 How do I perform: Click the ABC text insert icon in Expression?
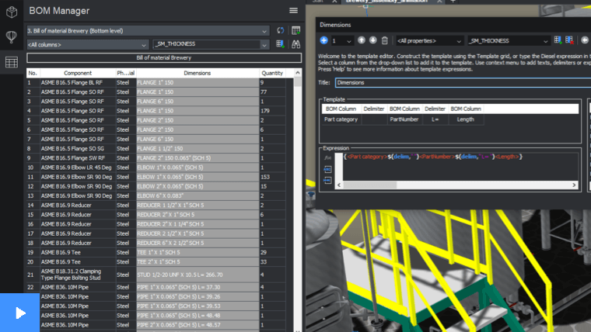pyautogui.click(x=327, y=169)
